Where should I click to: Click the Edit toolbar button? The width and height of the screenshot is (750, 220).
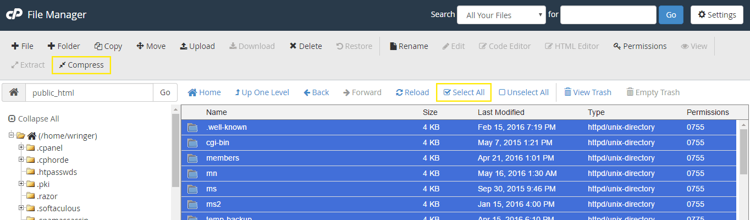454,46
